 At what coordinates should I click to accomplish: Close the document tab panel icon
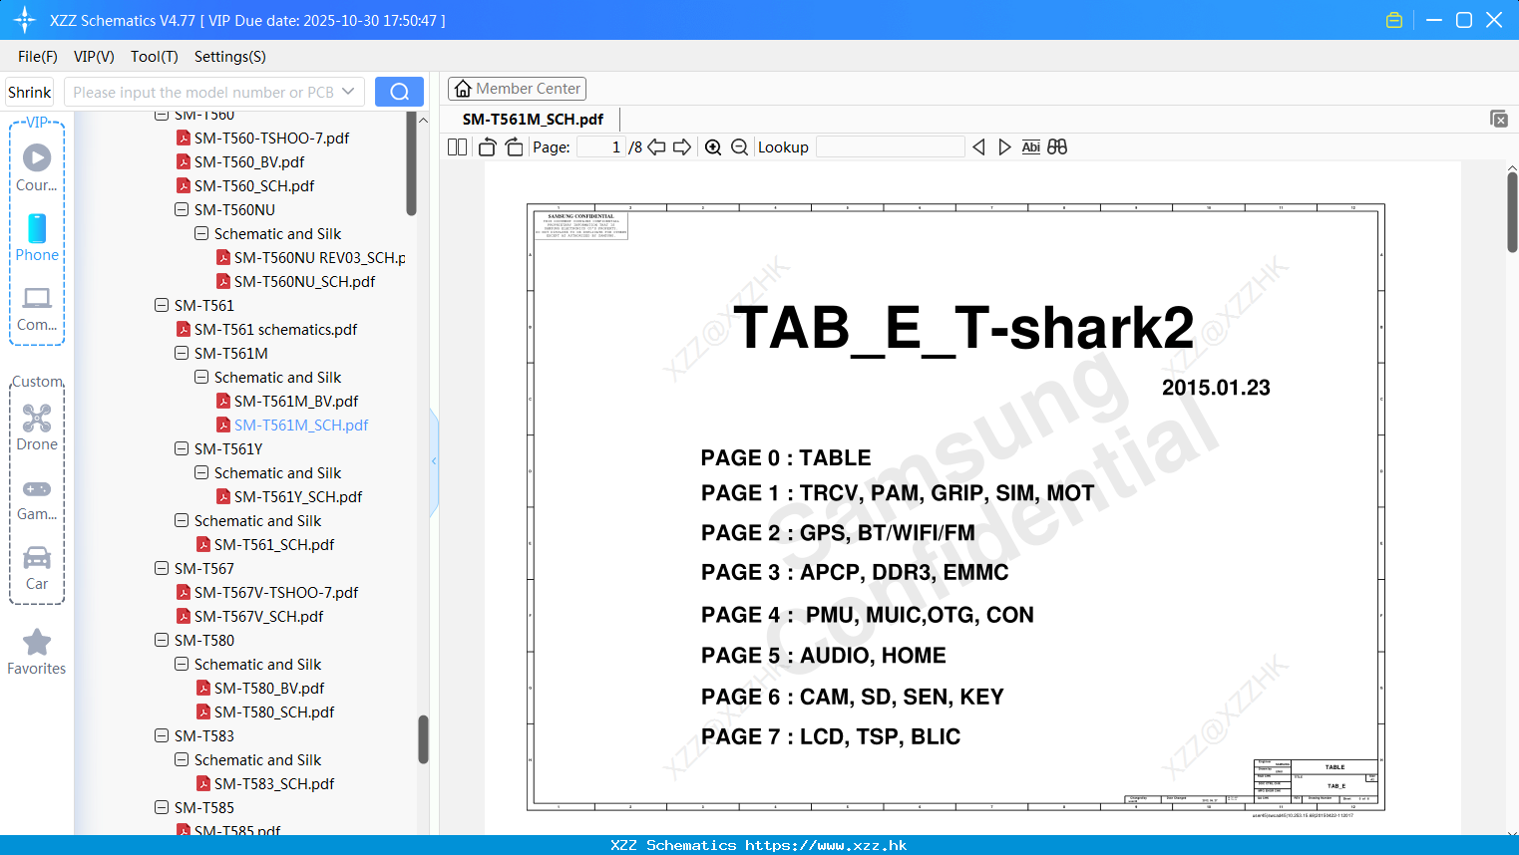[1498, 119]
